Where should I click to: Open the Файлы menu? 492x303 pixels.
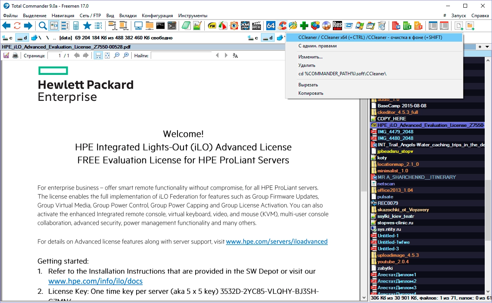10,16
